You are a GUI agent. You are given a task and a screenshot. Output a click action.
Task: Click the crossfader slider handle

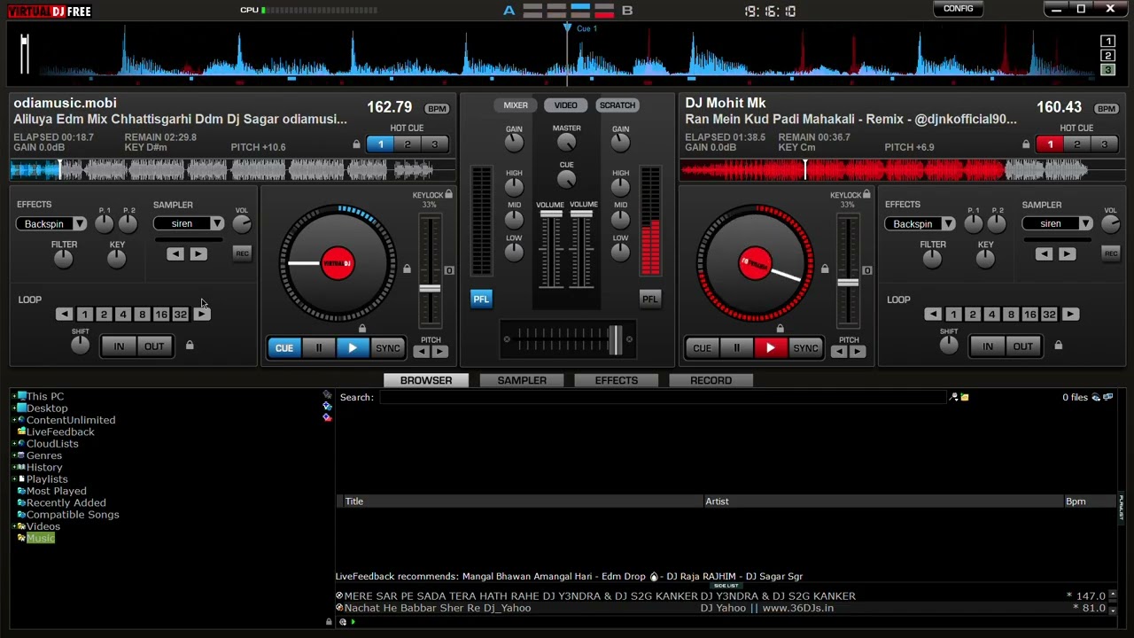tap(614, 339)
